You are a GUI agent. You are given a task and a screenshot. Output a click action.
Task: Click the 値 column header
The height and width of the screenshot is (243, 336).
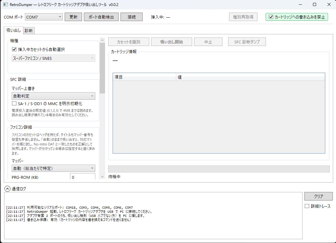click(251, 77)
